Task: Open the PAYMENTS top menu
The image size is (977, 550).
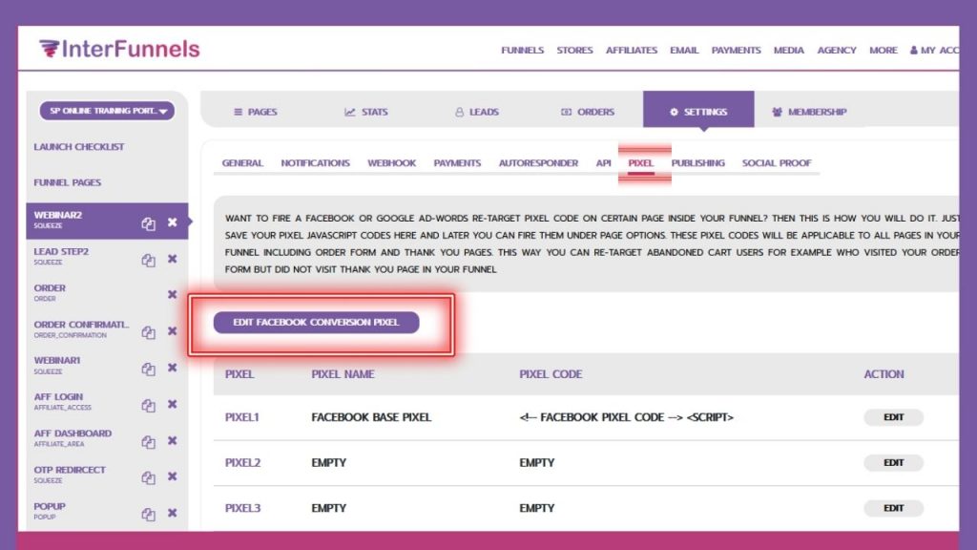Action: [736, 50]
